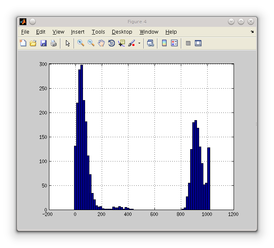Toggle the Zoom In magnifier tool
Viewport: 274px width, 248px height.
coord(80,43)
